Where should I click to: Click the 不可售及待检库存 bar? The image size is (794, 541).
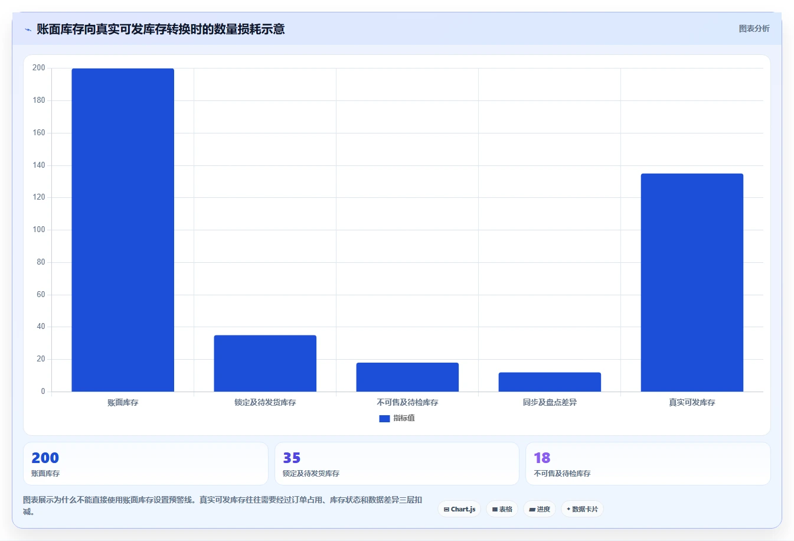407,377
